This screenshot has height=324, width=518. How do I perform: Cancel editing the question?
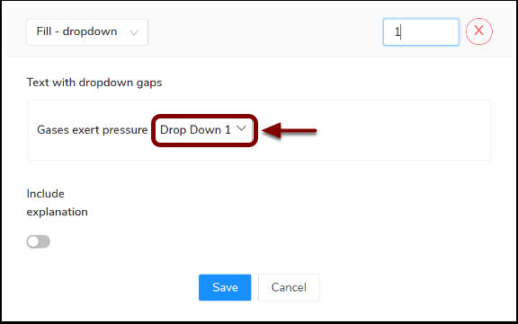(x=289, y=287)
